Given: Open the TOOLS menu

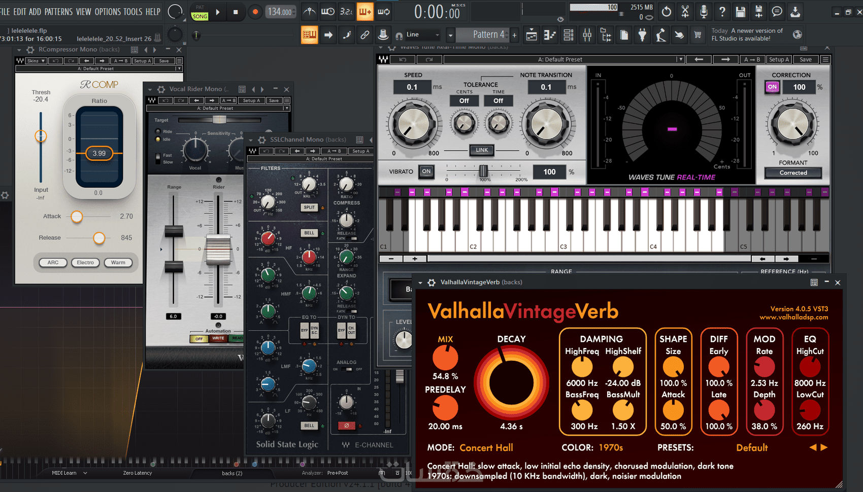Looking at the screenshot, I should pos(133,11).
